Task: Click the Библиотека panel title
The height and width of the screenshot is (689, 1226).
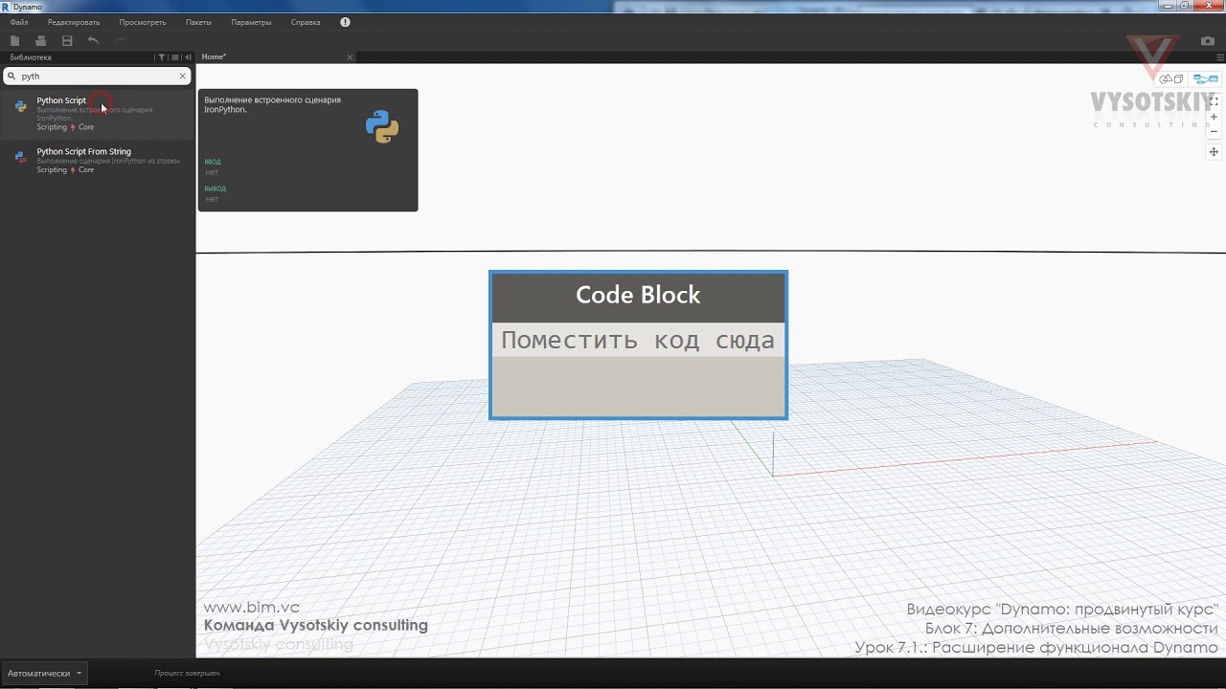Action: coord(31,57)
